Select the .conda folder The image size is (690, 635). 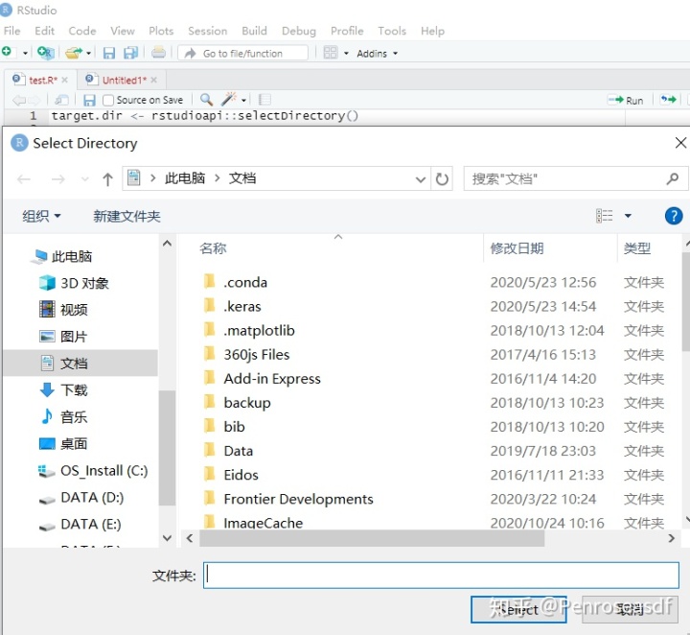(244, 282)
